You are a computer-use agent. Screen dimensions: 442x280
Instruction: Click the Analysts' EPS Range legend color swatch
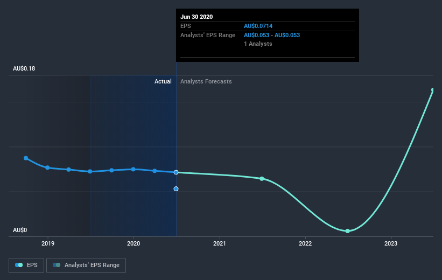pyautogui.click(x=57, y=265)
